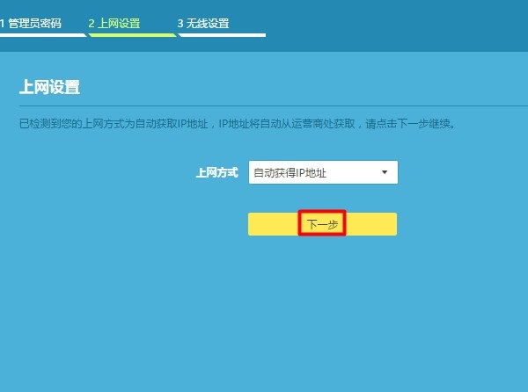
Task: Click the divider line below the heading
Action: 264,105
